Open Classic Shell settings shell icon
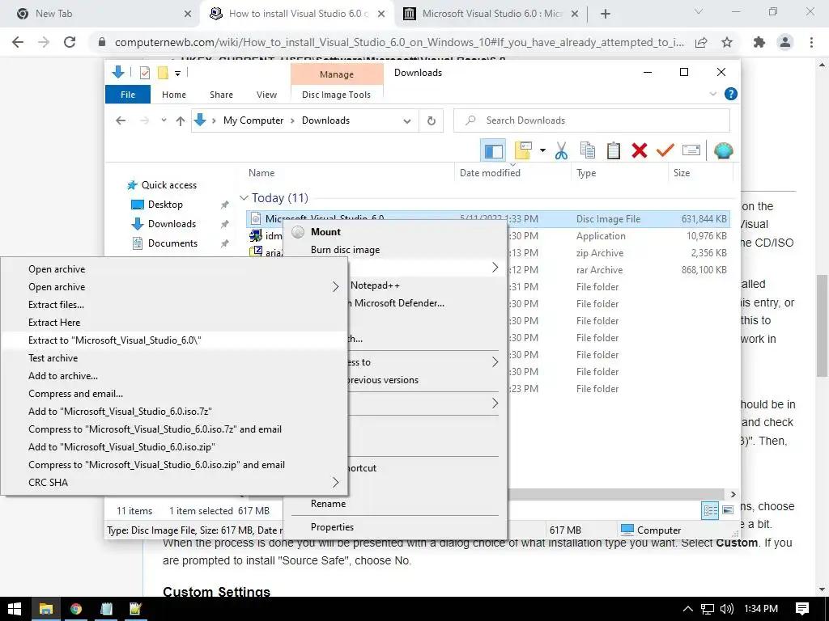This screenshot has height=621, width=829. pyautogui.click(x=723, y=151)
